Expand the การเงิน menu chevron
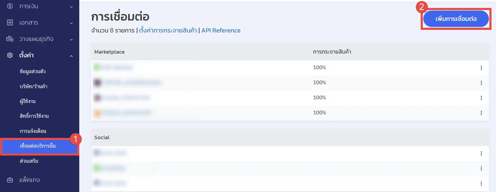The image size is (496, 192). click(71, 7)
